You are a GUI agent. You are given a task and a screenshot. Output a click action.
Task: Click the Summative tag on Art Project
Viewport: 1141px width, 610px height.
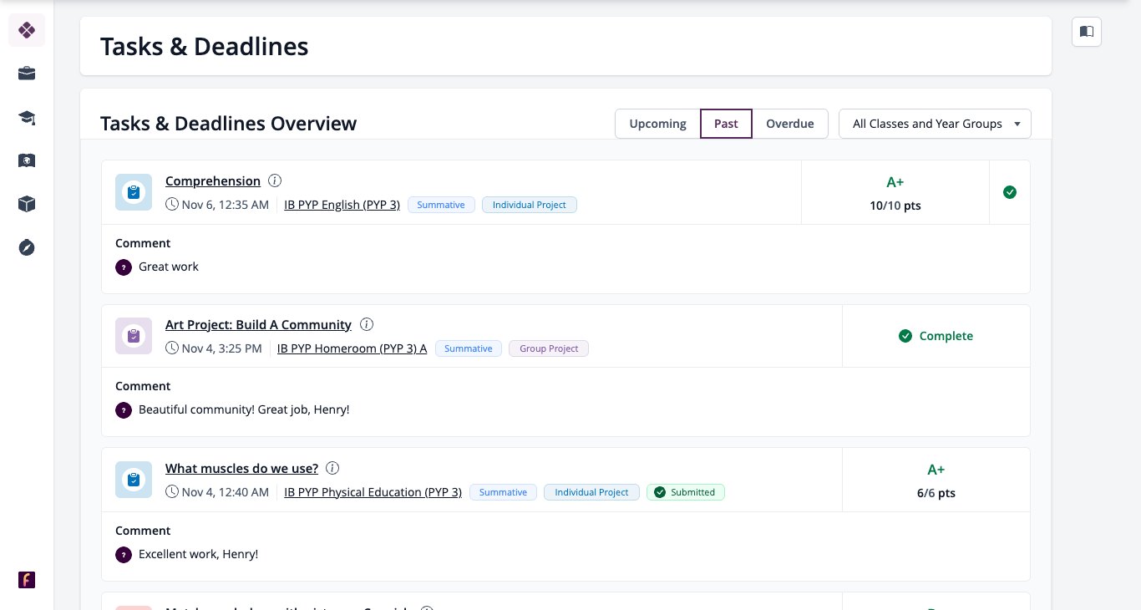(x=469, y=348)
